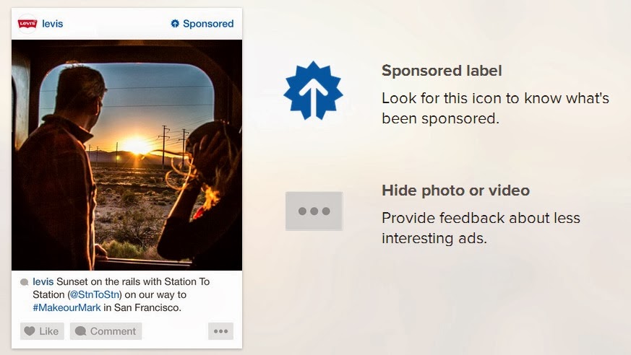Viewport: 631px width, 355px height.
Task: Click the 'Look for this icon' description
Action: coord(495,108)
